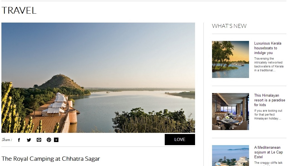Share via the email envelope icon

pos(39,140)
